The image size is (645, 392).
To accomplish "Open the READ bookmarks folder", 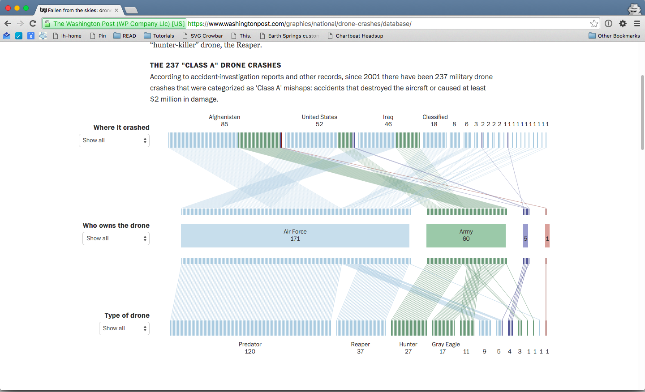I will coord(125,36).
